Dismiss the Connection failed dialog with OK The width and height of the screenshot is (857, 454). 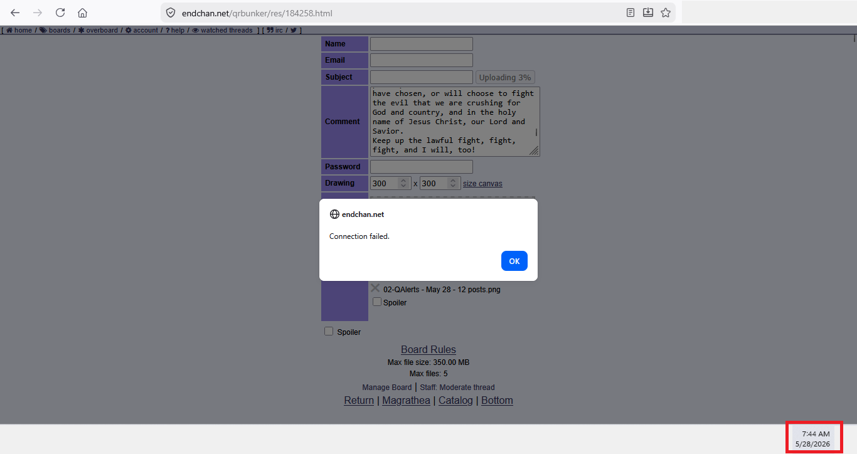click(x=514, y=261)
